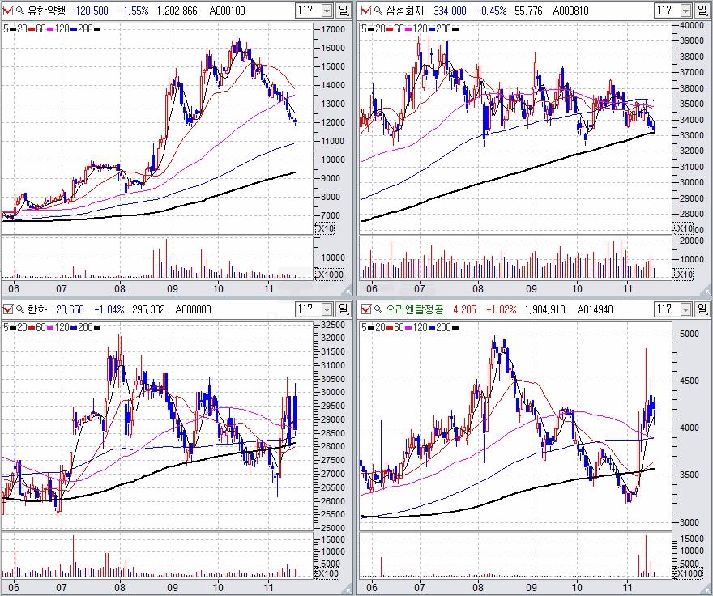Uncheck the checkbox for 유한양행 chart

(x=8, y=11)
